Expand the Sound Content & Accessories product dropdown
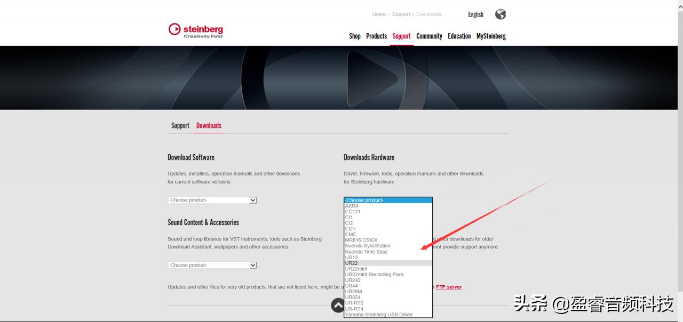Screen dimensions: 683x322 [x=212, y=265]
